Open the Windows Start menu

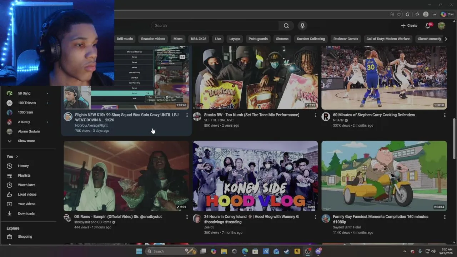(x=139, y=251)
